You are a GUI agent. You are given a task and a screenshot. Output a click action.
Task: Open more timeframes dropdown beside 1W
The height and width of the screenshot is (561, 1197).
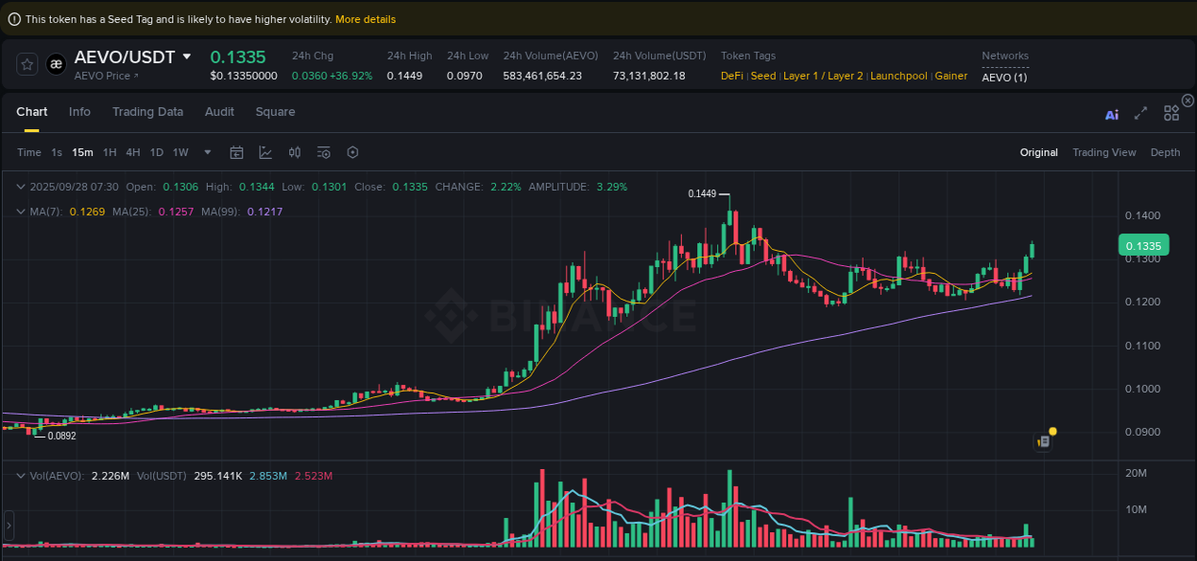tap(207, 152)
